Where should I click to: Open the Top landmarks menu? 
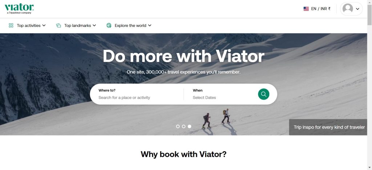coord(76,25)
